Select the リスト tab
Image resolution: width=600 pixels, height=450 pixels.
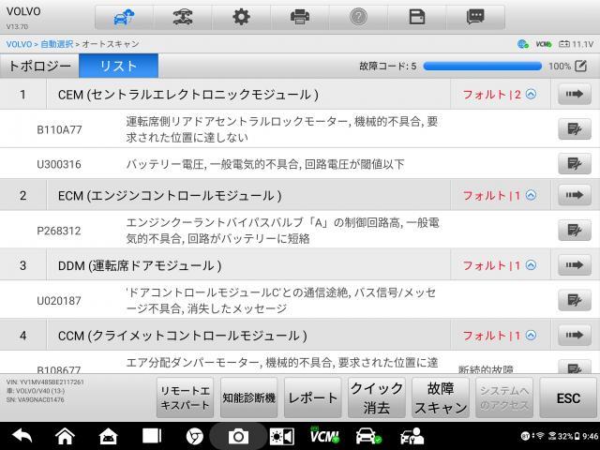tap(118, 66)
